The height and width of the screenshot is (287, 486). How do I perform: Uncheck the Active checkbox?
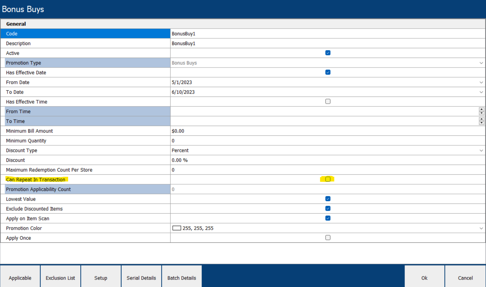(x=328, y=53)
